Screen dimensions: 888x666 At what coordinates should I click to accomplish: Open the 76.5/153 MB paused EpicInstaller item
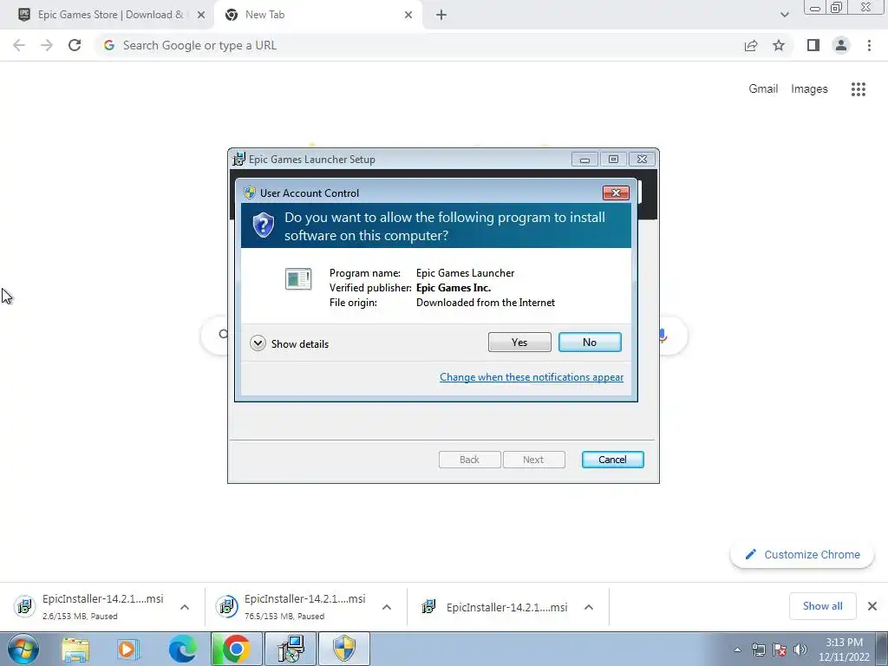point(291,606)
